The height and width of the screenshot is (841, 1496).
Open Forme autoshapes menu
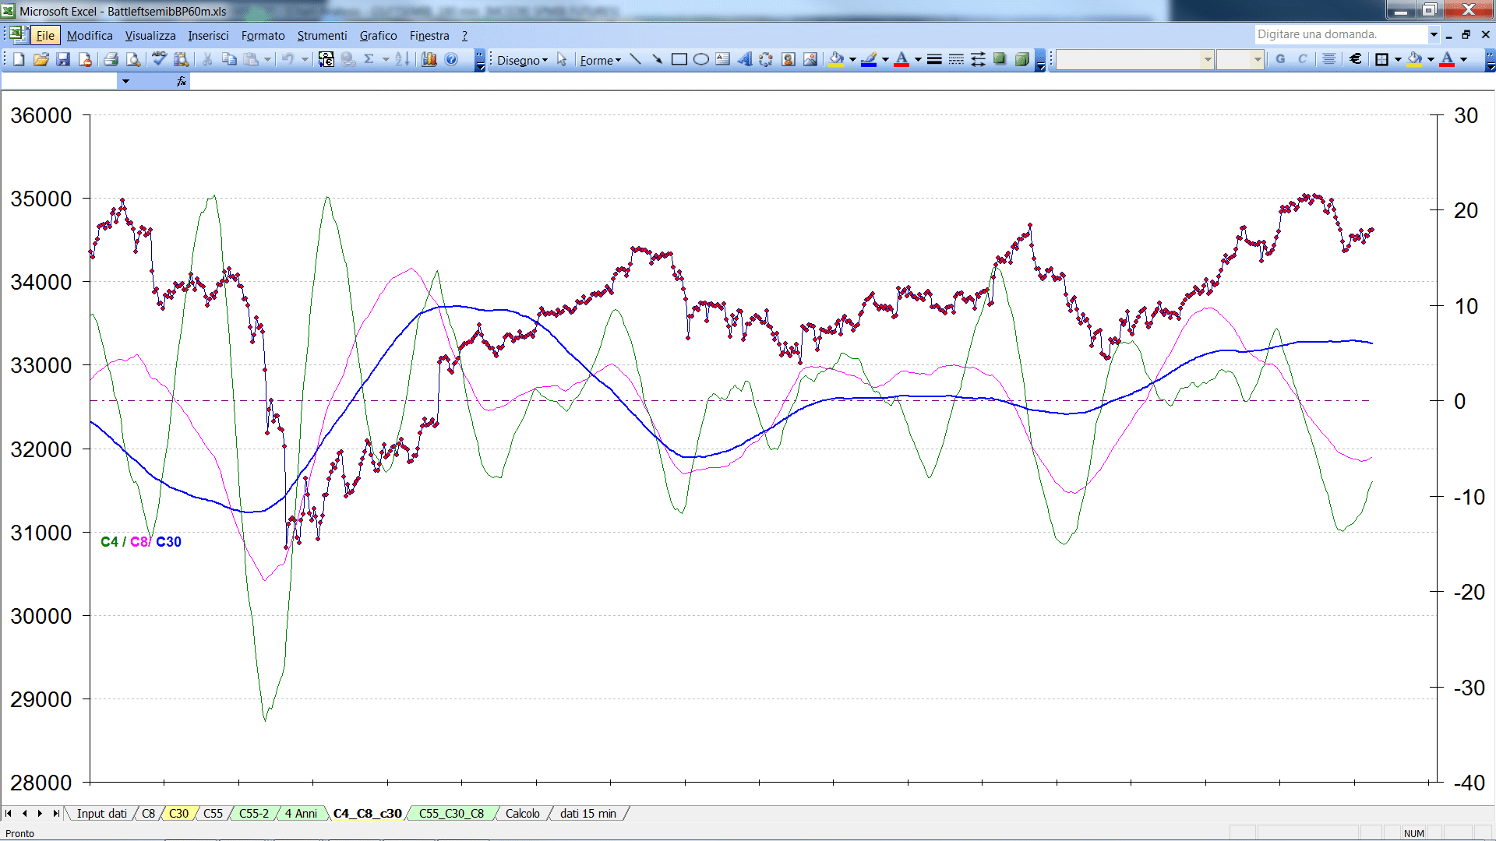point(600,60)
